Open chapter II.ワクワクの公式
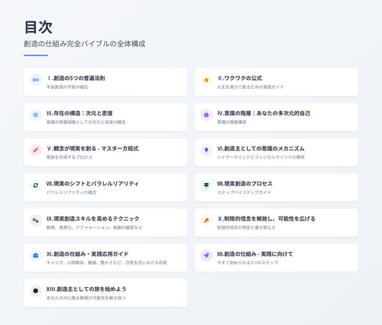This screenshot has width=382, height=325. click(x=276, y=82)
